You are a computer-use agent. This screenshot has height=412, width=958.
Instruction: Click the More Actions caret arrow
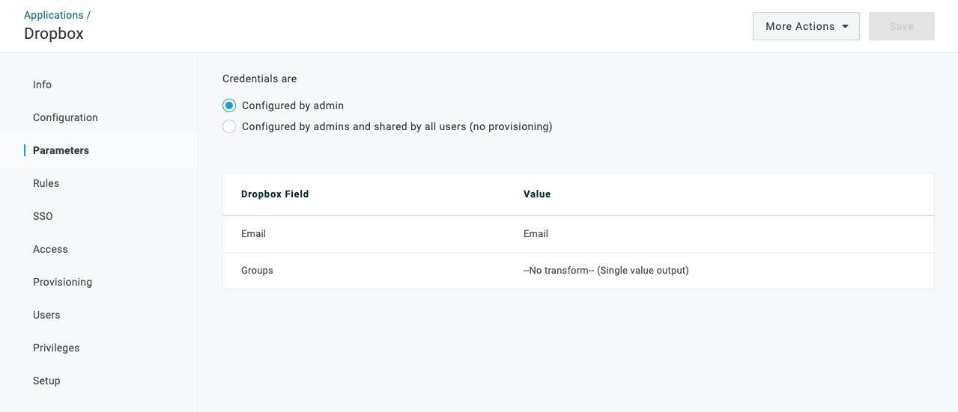(846, 26)
